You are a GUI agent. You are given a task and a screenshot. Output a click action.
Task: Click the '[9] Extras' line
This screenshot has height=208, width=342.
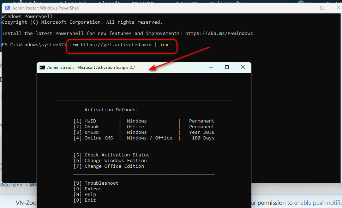(x=88, y=189)
